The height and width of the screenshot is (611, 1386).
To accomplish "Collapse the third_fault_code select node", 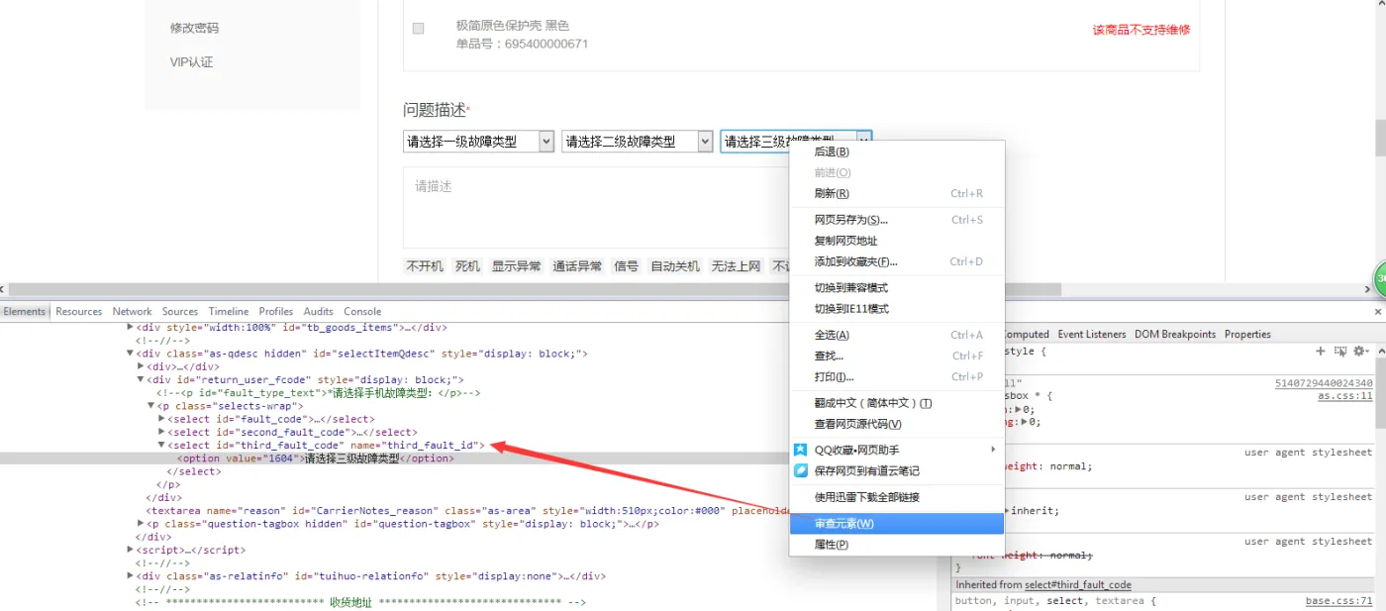I will pos(161,446).
